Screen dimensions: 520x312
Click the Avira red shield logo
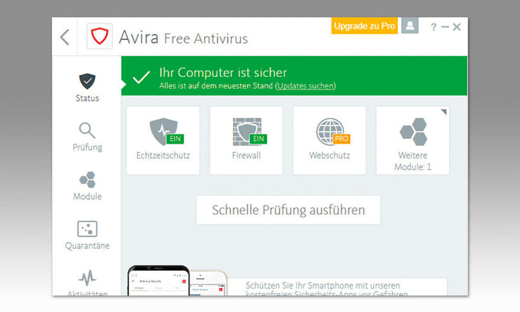point(100,36)
